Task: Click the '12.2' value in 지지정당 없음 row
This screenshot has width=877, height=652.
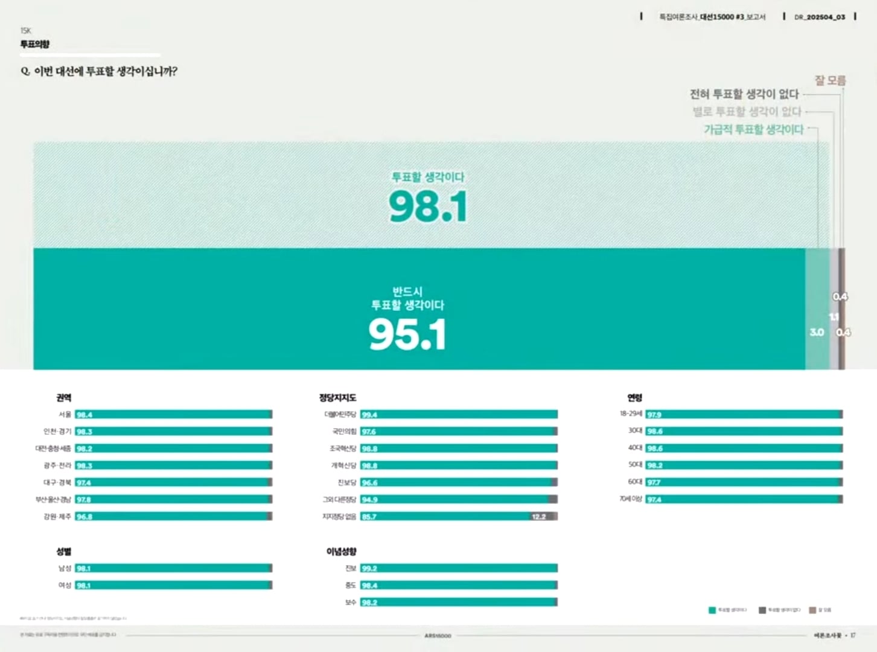Action: point(539,517)
